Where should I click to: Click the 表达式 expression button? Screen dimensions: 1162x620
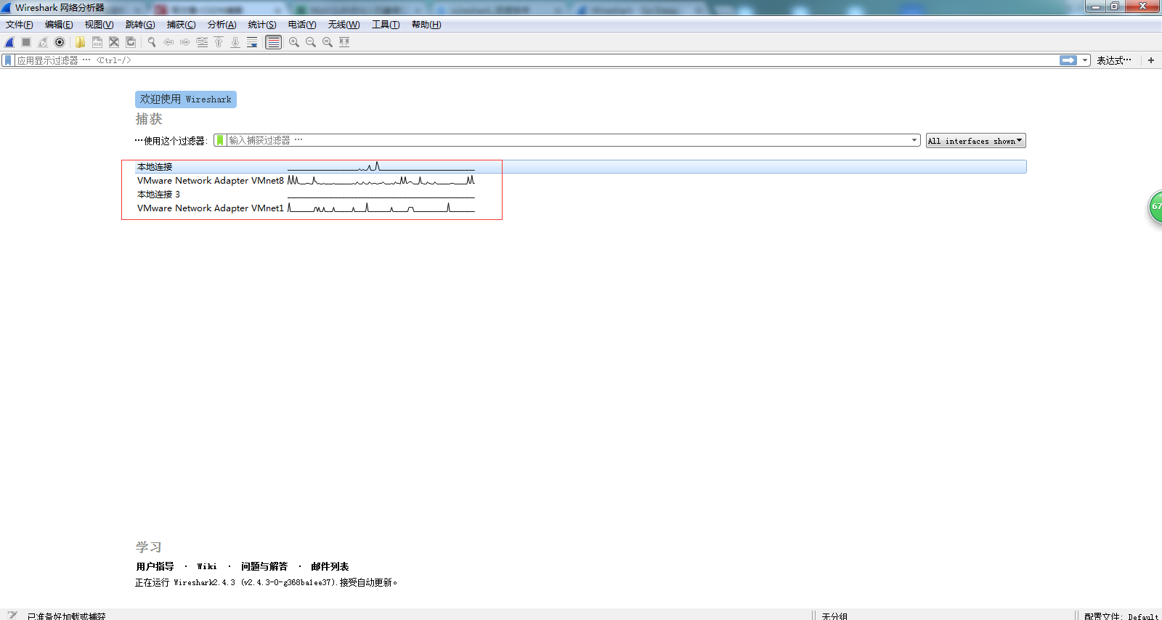(x=1114, y=60)
